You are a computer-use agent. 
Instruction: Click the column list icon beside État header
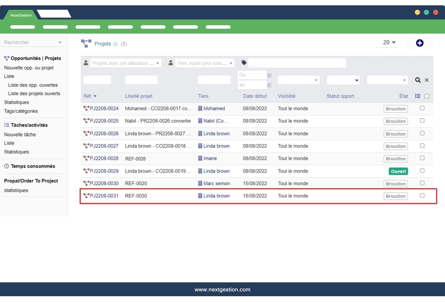[x=417, y=96]
